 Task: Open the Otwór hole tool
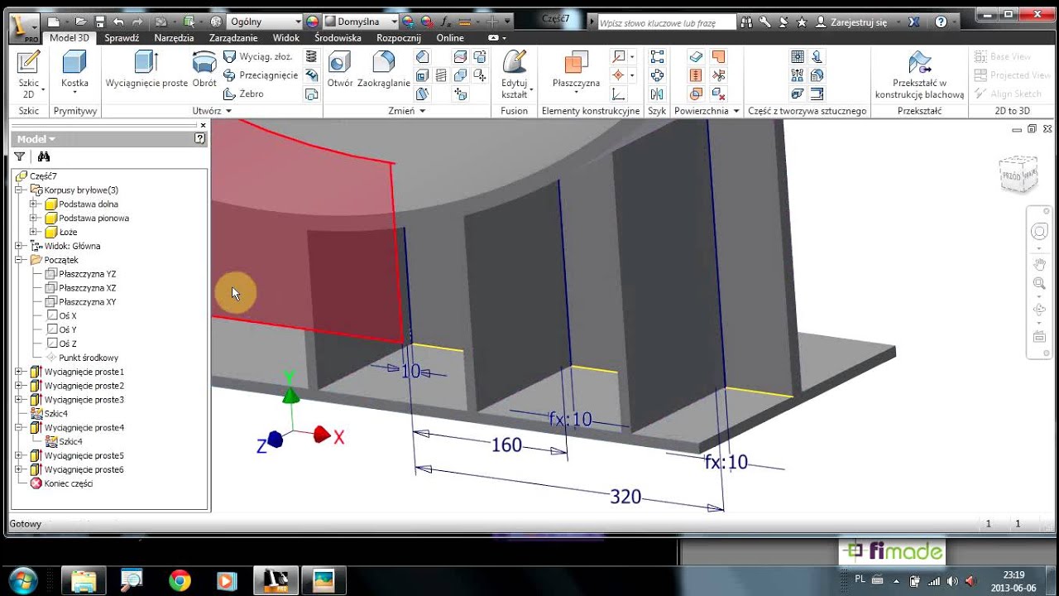[340, 70]
